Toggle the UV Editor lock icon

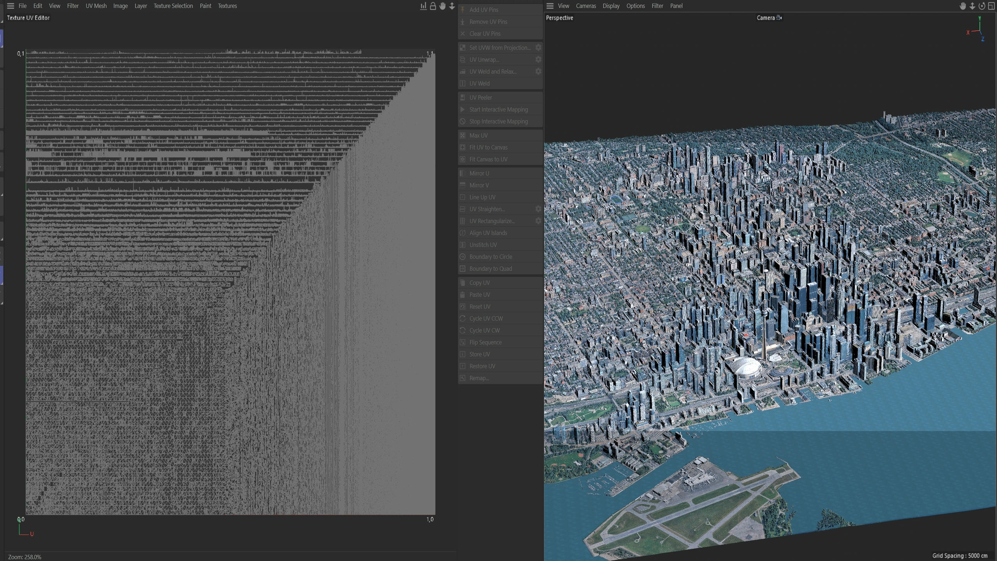coord(433,6)
